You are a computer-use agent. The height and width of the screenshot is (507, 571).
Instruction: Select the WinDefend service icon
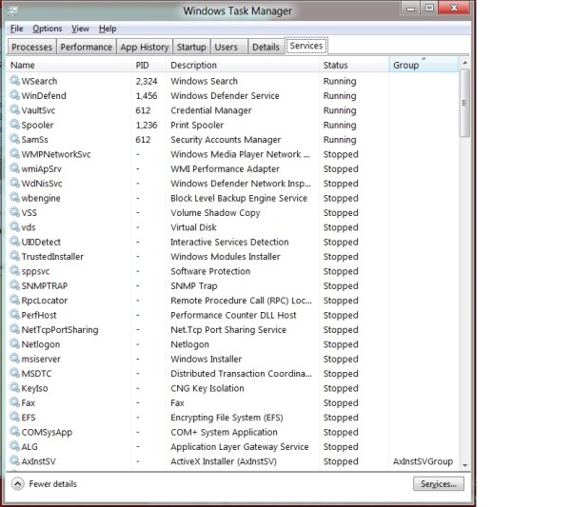pyautogui.click(x=14, y=96)
